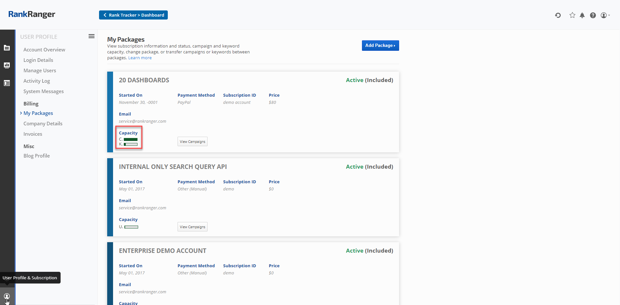
Task: Click Rank Tracker > Dashboard back button
Action: coord(133,15)
